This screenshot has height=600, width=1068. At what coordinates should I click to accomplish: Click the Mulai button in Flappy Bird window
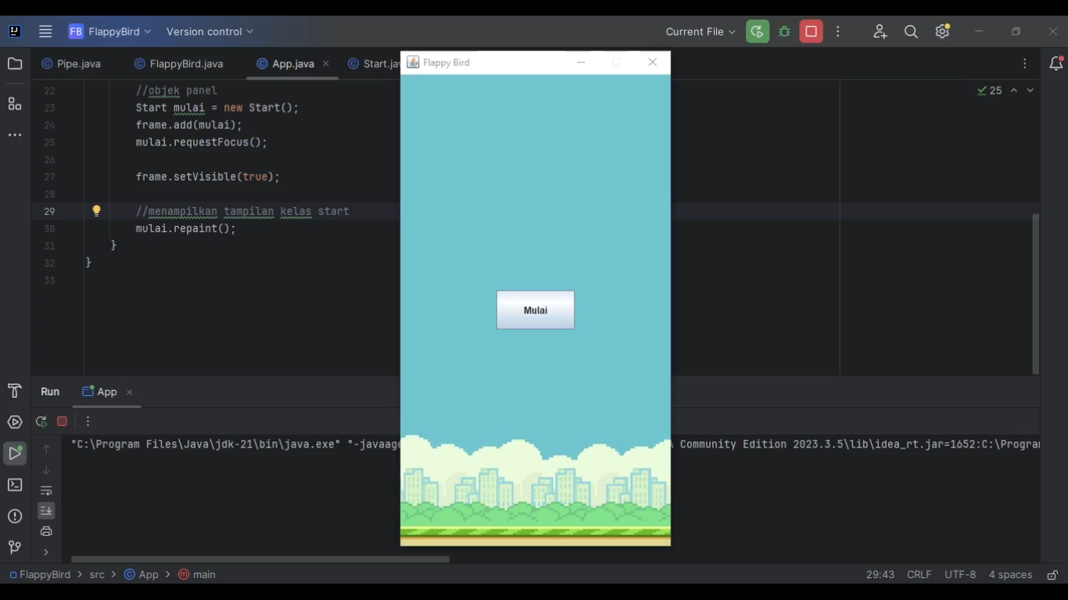536,310
